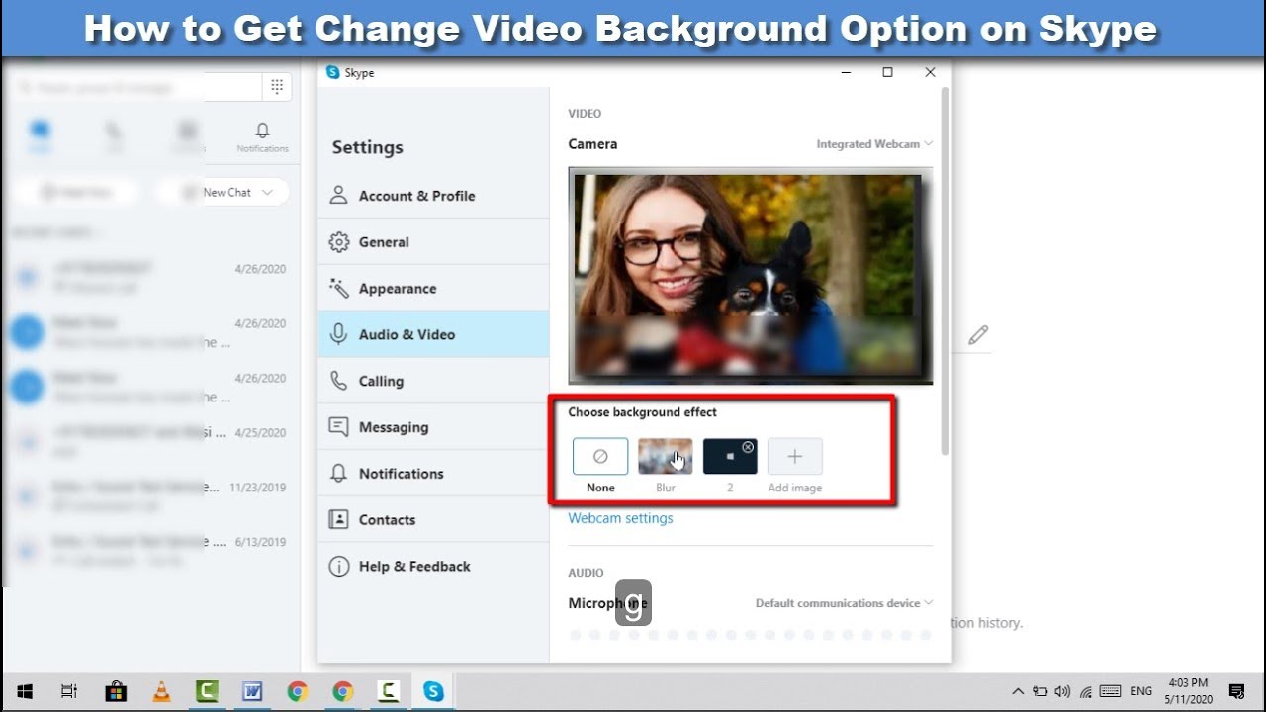The height and width of the screenshot is (712, 1266).
Task: Open chat dated 4/25/2020
Action: [150, 442]
